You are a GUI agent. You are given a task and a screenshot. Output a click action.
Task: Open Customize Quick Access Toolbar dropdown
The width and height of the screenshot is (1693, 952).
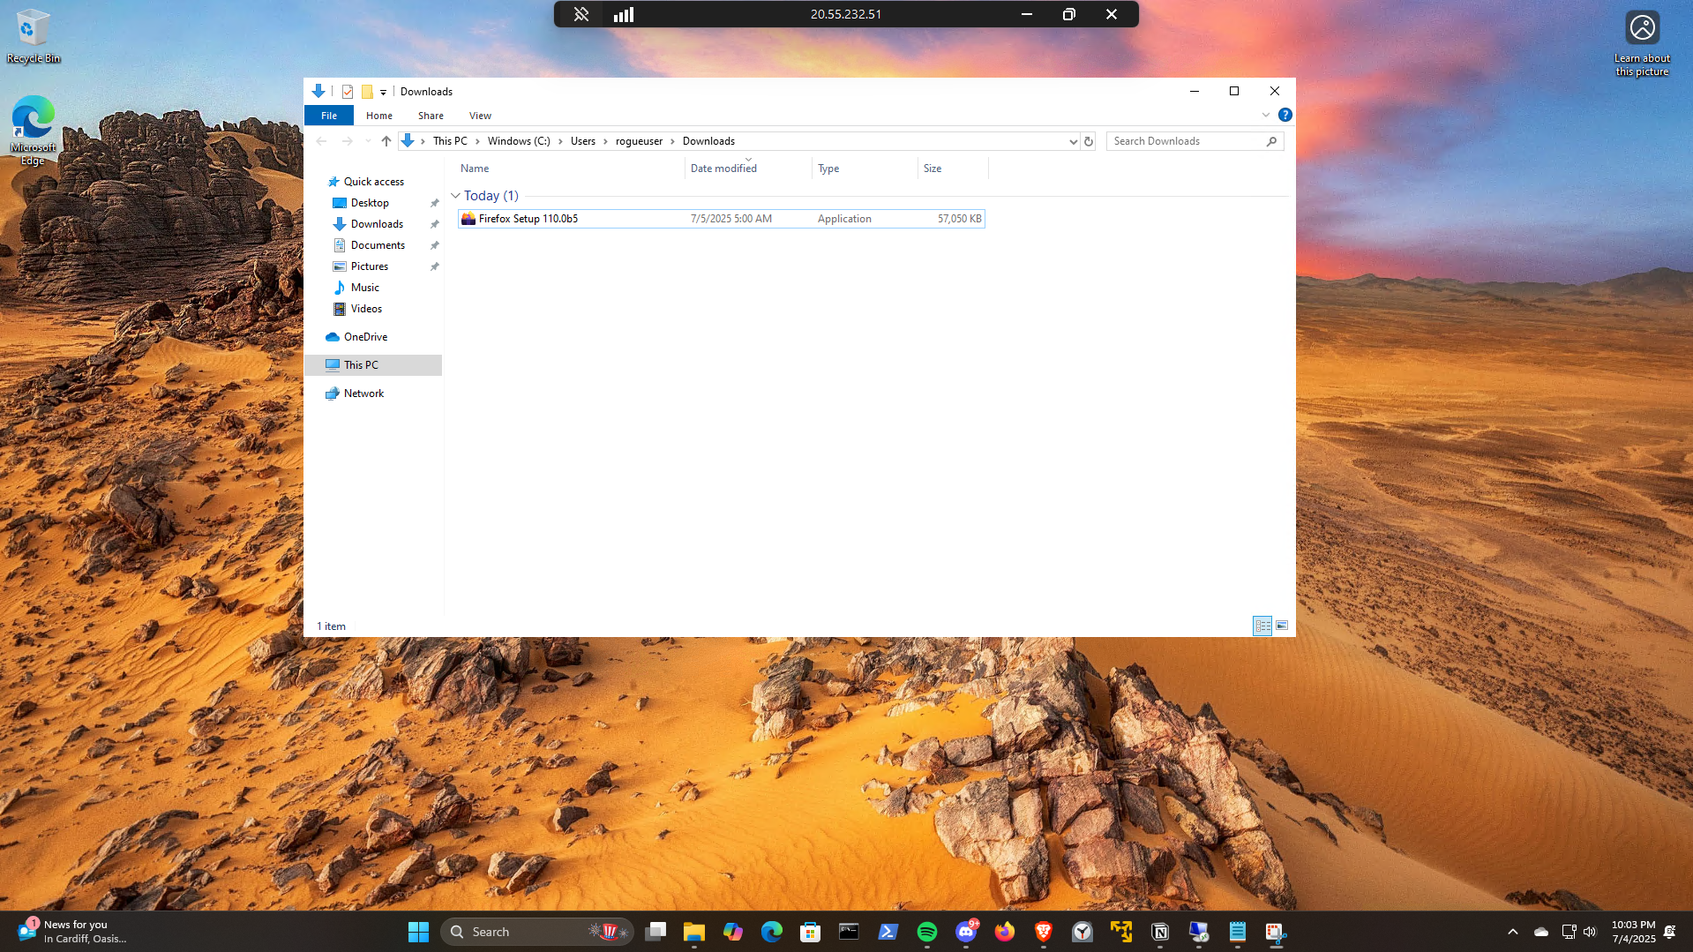383,92
